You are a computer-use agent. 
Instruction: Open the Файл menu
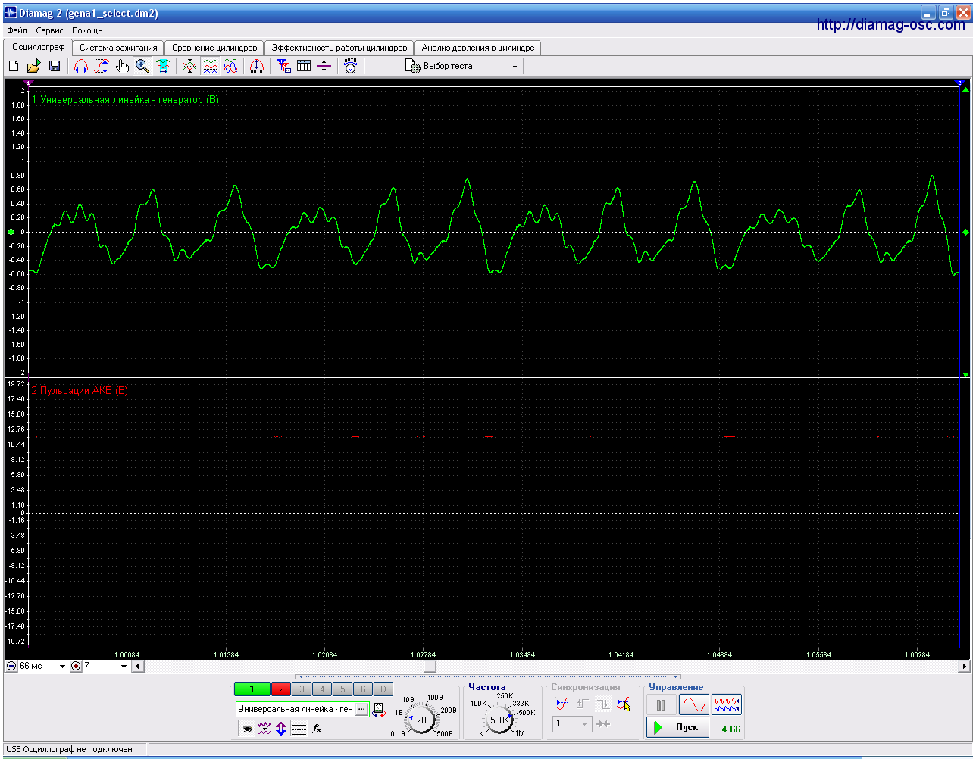coord(17,31)
